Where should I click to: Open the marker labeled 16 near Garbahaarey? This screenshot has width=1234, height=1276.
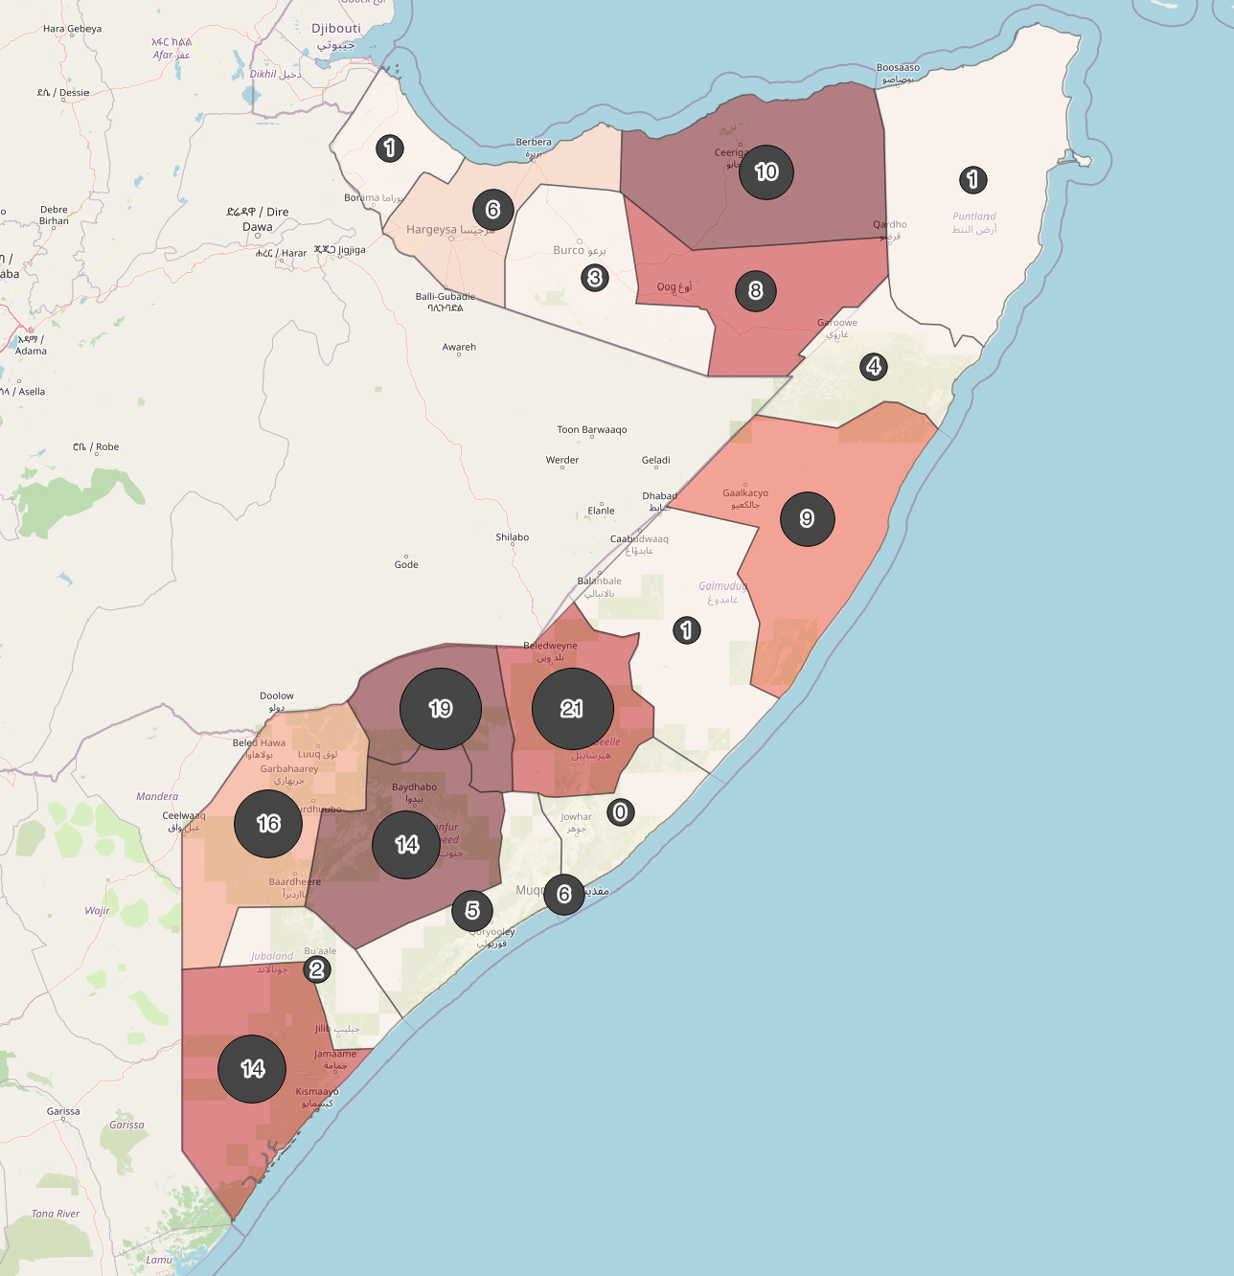coord(268,824)
